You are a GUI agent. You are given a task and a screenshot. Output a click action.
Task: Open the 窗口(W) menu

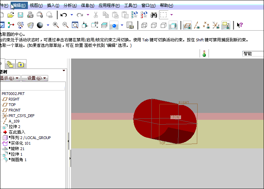tap(148, 6)
